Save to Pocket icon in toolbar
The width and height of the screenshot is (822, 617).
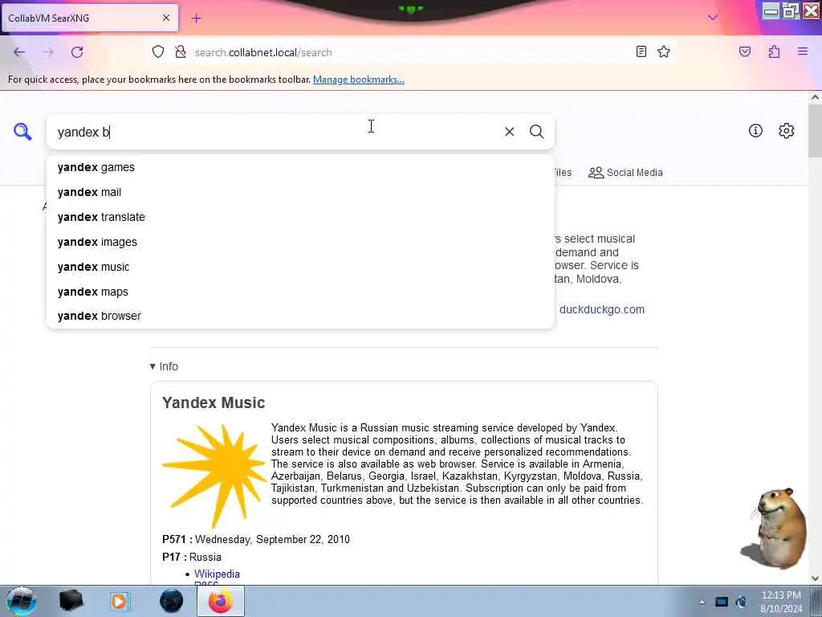click(745, 51)
